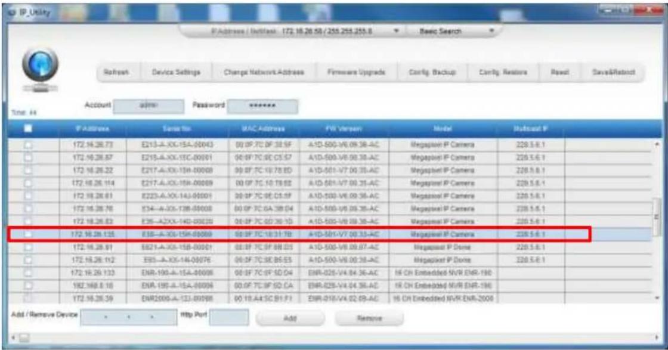Open the IP Address / NetMask dropdown

point(396,31)
